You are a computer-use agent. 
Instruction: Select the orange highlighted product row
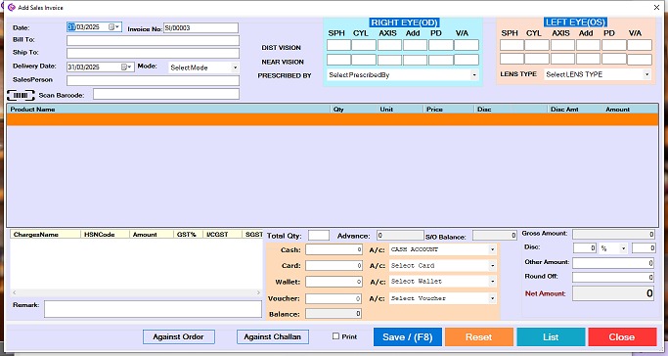click(333, 119)
